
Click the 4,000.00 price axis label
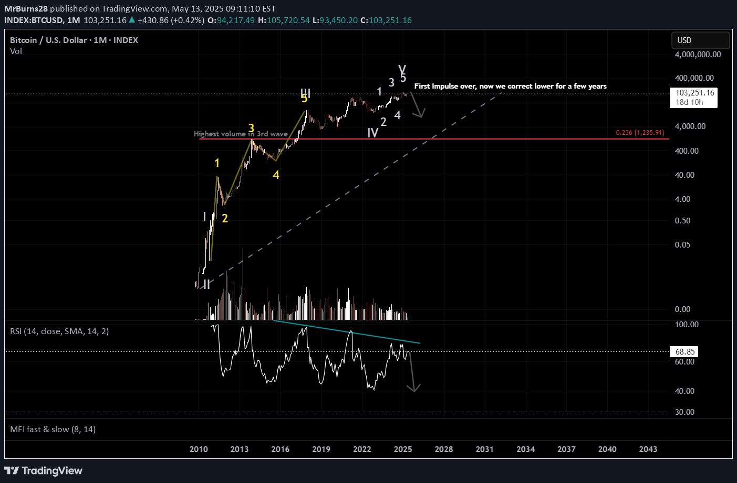click(690, 126)
